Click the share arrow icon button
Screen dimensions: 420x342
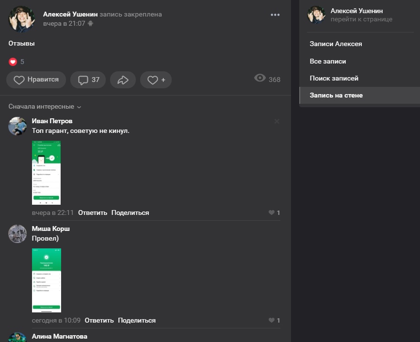tap(123, 80)
